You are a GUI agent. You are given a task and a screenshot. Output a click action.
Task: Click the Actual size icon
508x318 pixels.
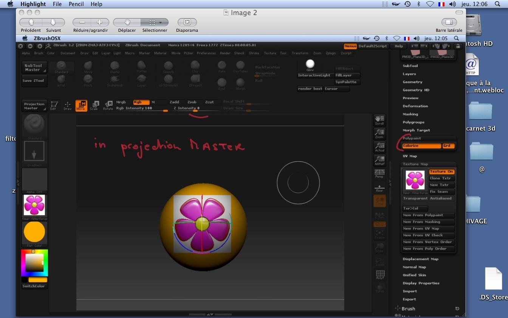point(379,147)
